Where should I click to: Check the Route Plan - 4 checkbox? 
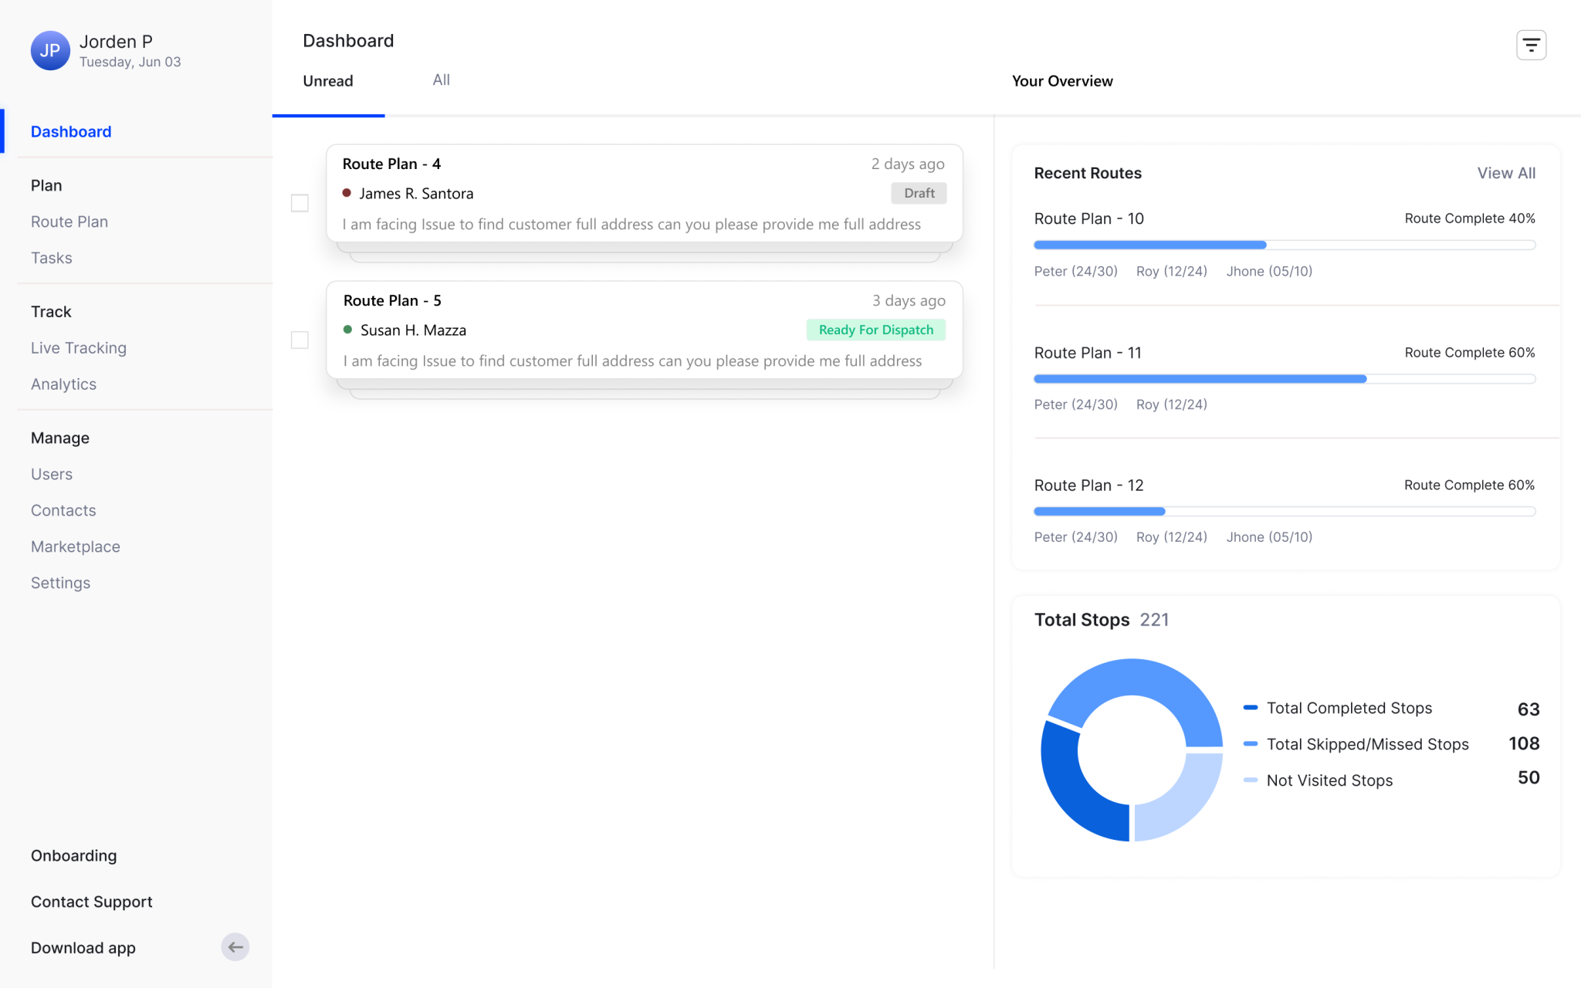[x=300, y=203]
